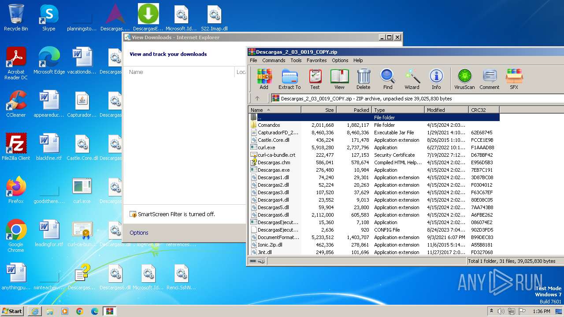Image resolution: width=564 pixels, height=317 pixels.
Task: Select Descargas.exe in archive list
Action: point(374,170)
